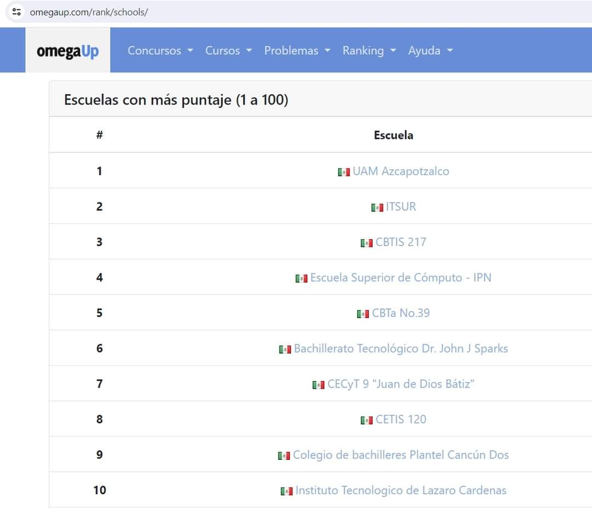592x508 pixels.
Task: Click the heading Escuelas con más puntaje
Action: [x=176, y=100]
